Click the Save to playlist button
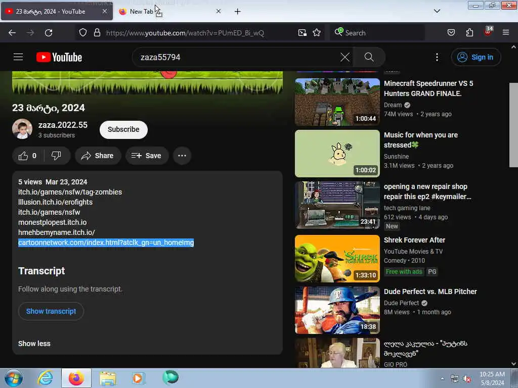 (147, 156)
